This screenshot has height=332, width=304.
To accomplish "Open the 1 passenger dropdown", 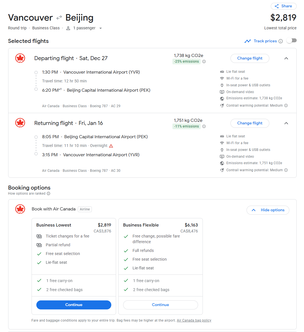I will tap(84, 28).
